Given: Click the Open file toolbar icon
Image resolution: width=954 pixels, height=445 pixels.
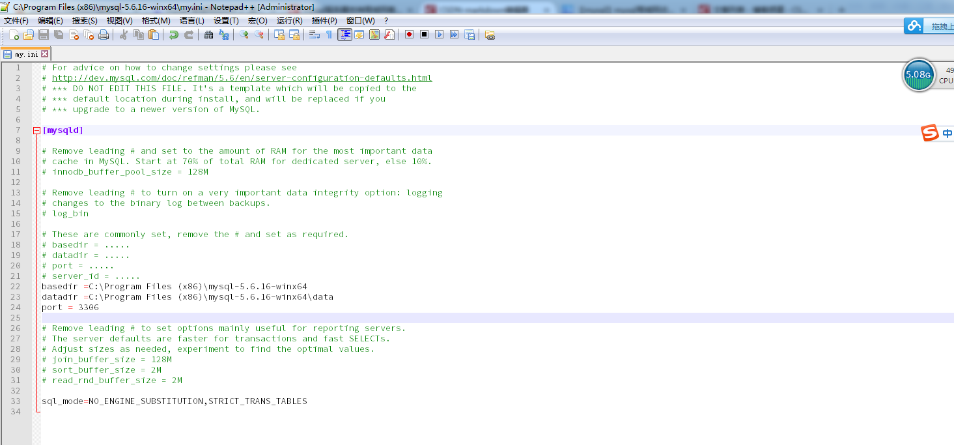Looking at the screenshot, I should 29,35.
